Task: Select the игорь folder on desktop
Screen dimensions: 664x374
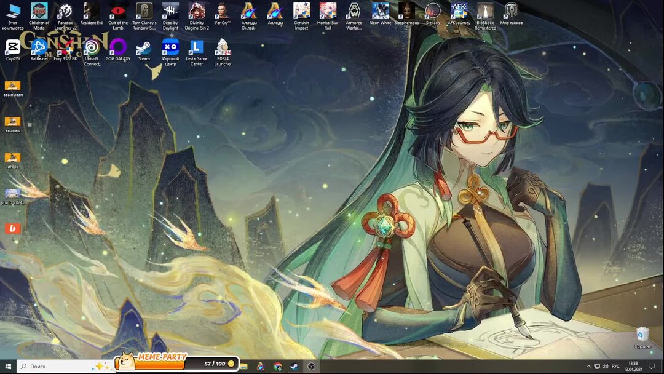Action: coord(13,160)
